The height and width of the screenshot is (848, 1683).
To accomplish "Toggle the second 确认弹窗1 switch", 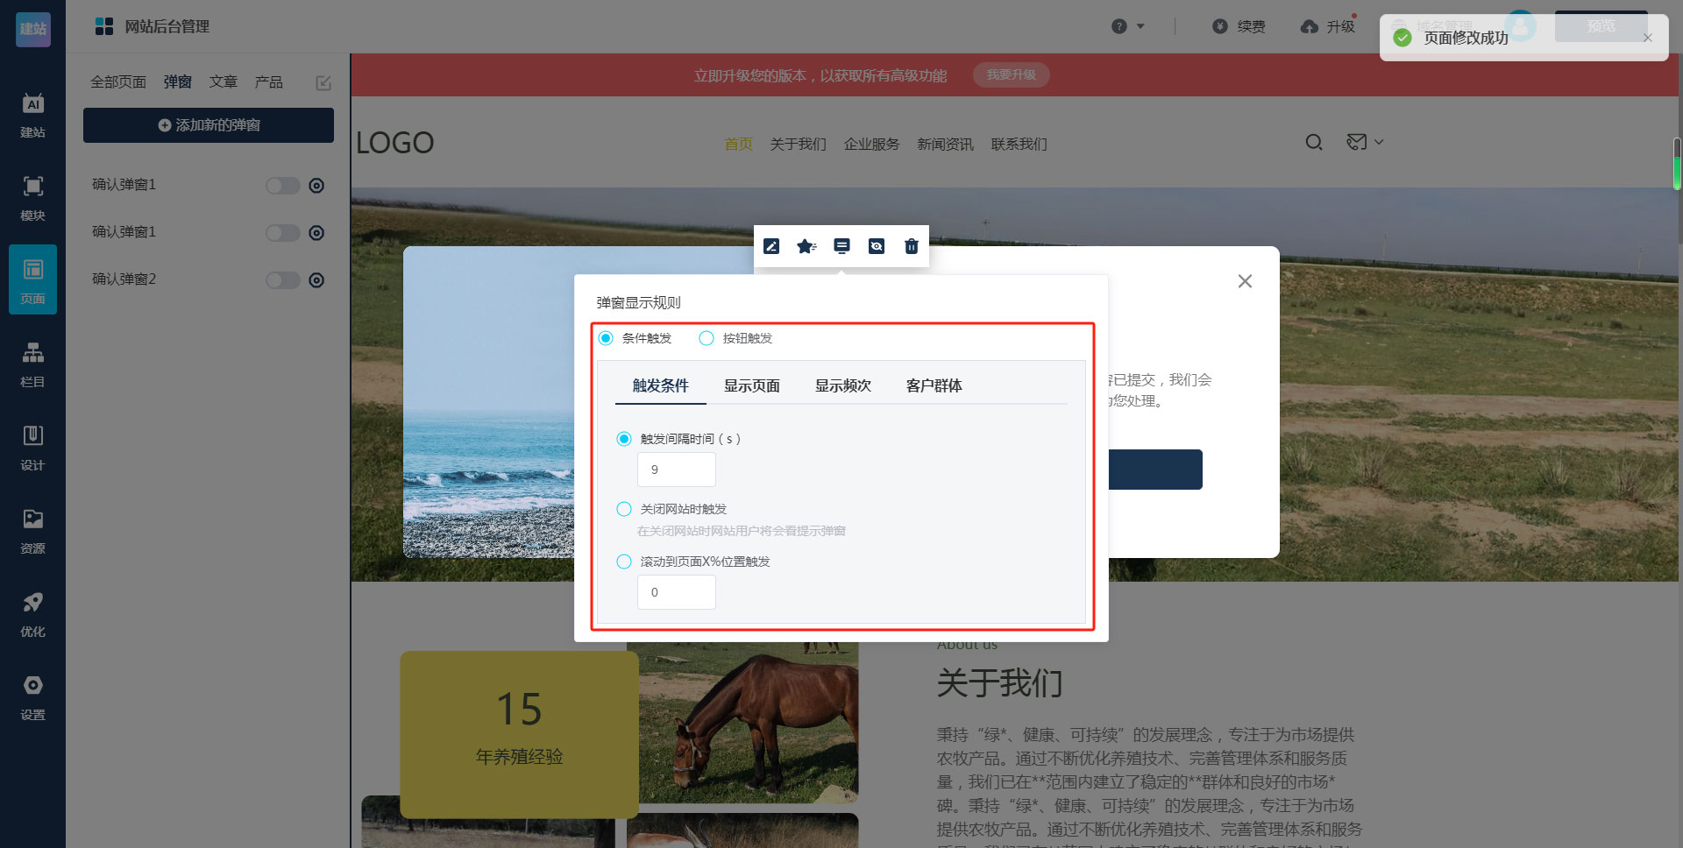I will [283, 233].
